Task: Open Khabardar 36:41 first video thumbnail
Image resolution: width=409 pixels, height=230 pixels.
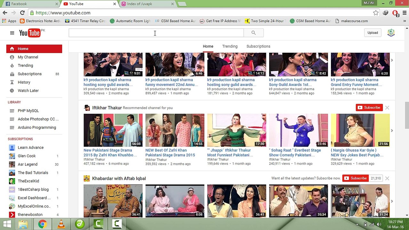Action: (113, 201)
